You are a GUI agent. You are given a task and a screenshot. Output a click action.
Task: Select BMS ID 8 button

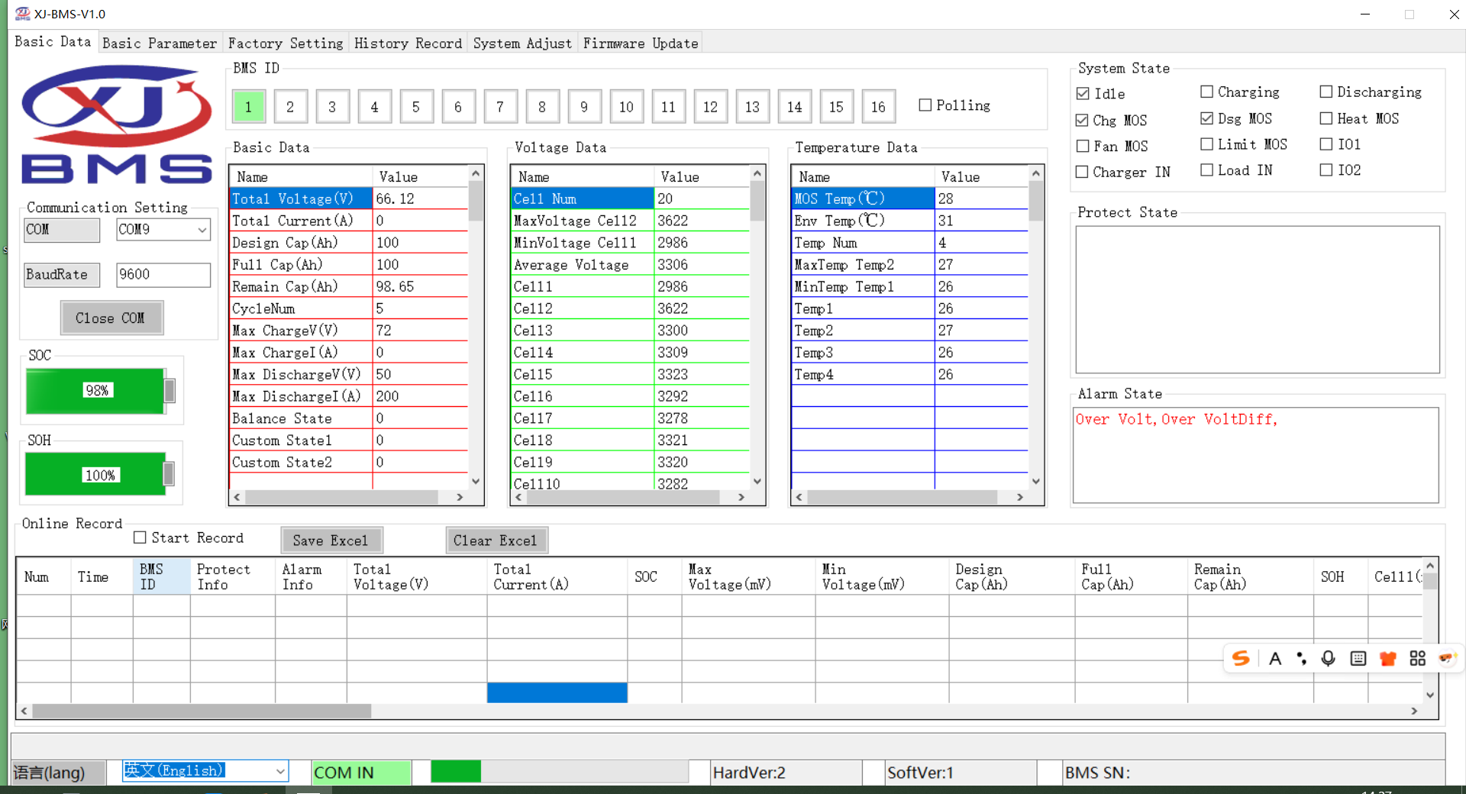coord(542,106)
